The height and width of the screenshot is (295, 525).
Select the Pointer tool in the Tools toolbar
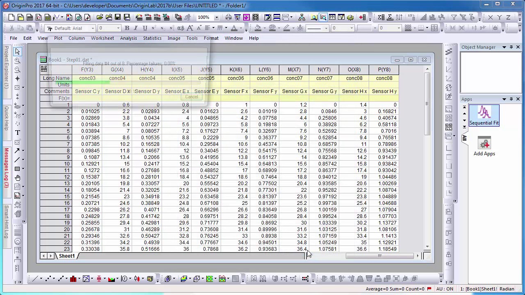(17, 52)
